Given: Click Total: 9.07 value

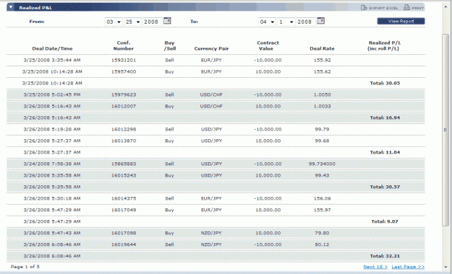Looking at the screenshot, I should pos(385,221).
